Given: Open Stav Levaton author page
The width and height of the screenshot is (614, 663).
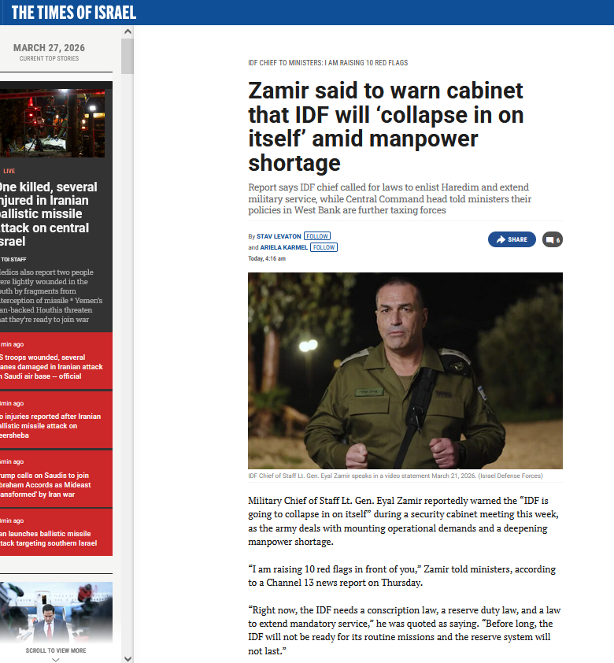Looking at the screenshot, I should tap(279, 236).
